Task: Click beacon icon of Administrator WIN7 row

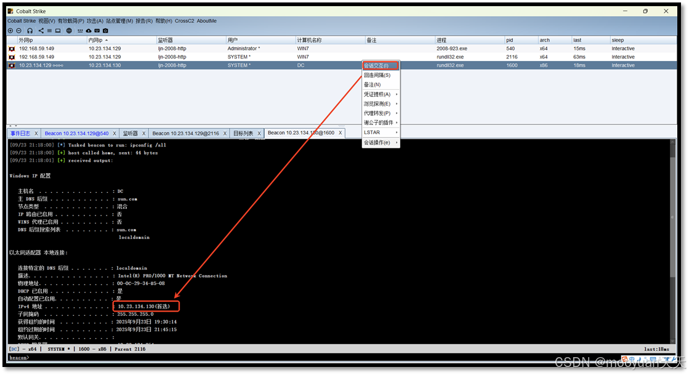Action: pyautogui.click(x=12, y=49)
